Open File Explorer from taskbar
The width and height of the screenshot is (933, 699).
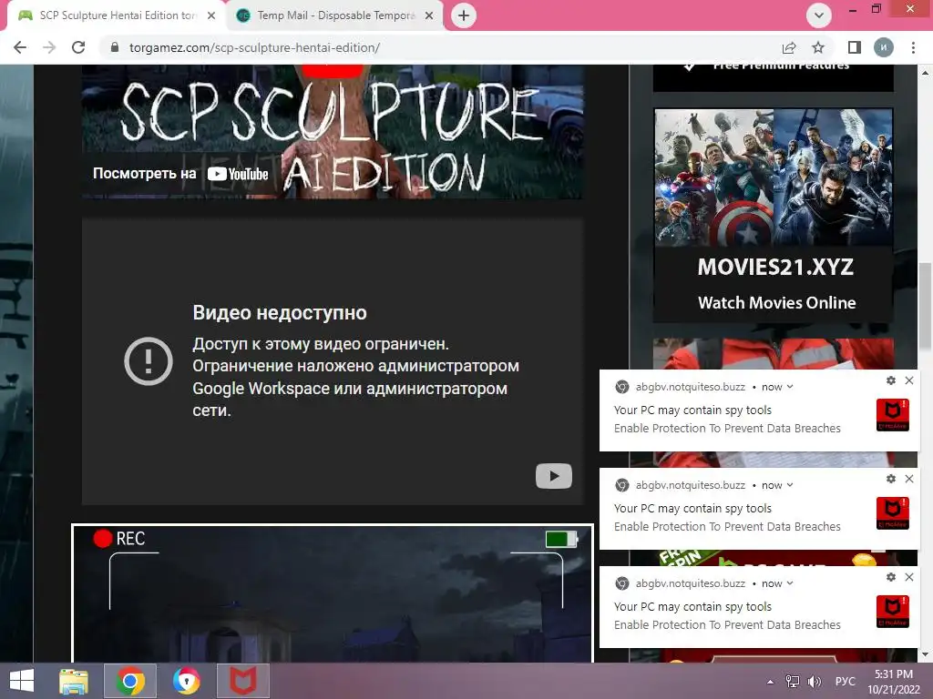74,681
